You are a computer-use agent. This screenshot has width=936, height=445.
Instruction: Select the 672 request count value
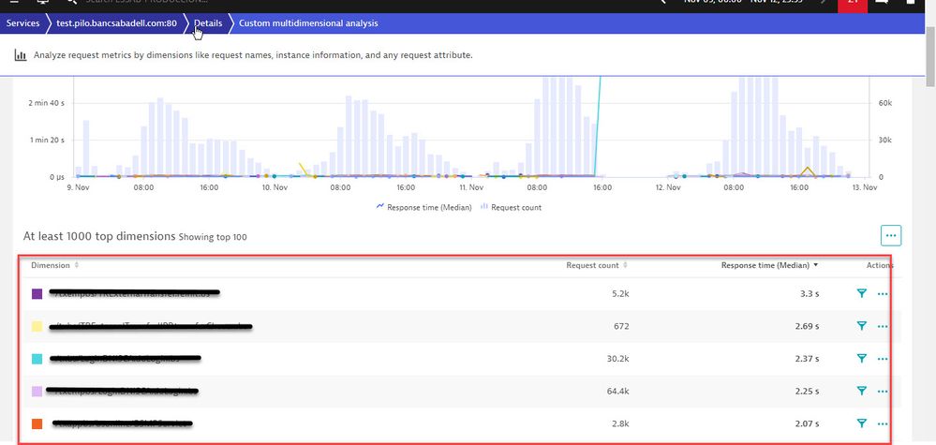[x=621, y=326]
